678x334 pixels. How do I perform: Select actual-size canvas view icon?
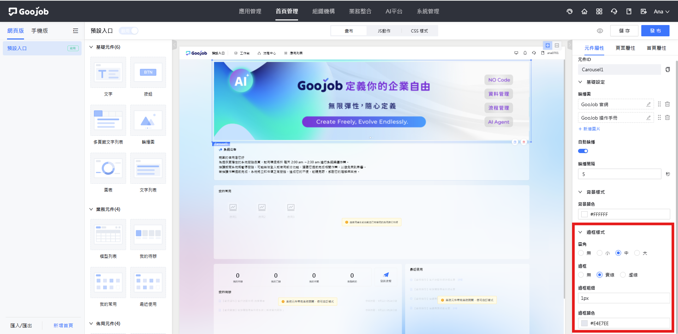pos(557,45)
